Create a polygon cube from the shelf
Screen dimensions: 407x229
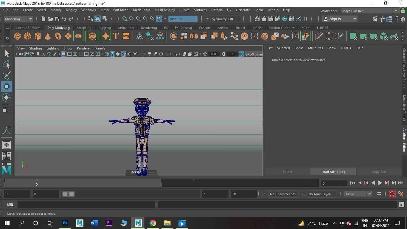(28, 36)
